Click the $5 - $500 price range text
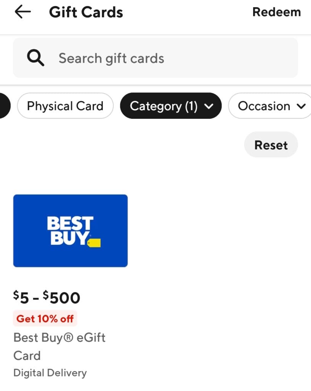 (46, 297)
